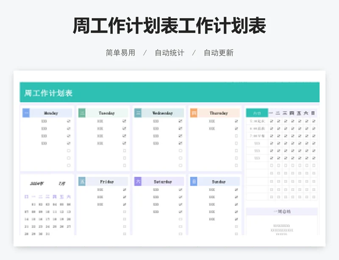
Task: Select the Tuesday header cell
Action: click(107, 113)
